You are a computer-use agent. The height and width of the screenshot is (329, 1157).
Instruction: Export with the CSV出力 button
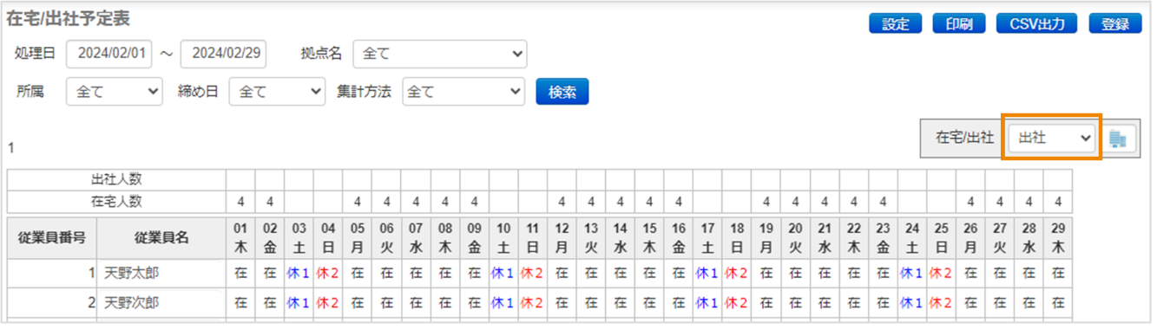coord(1037,24)
